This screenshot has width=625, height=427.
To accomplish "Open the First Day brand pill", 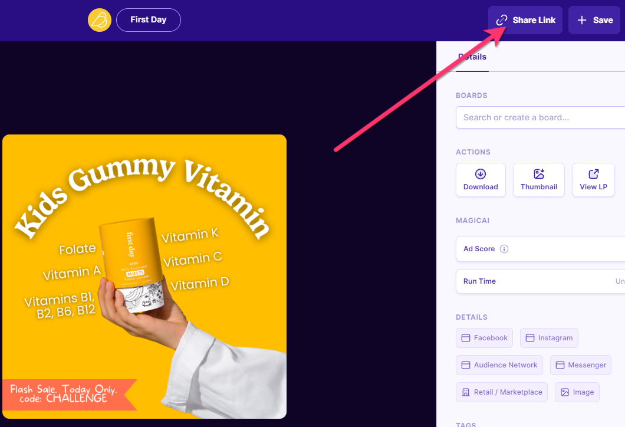I will pos(148,20).
